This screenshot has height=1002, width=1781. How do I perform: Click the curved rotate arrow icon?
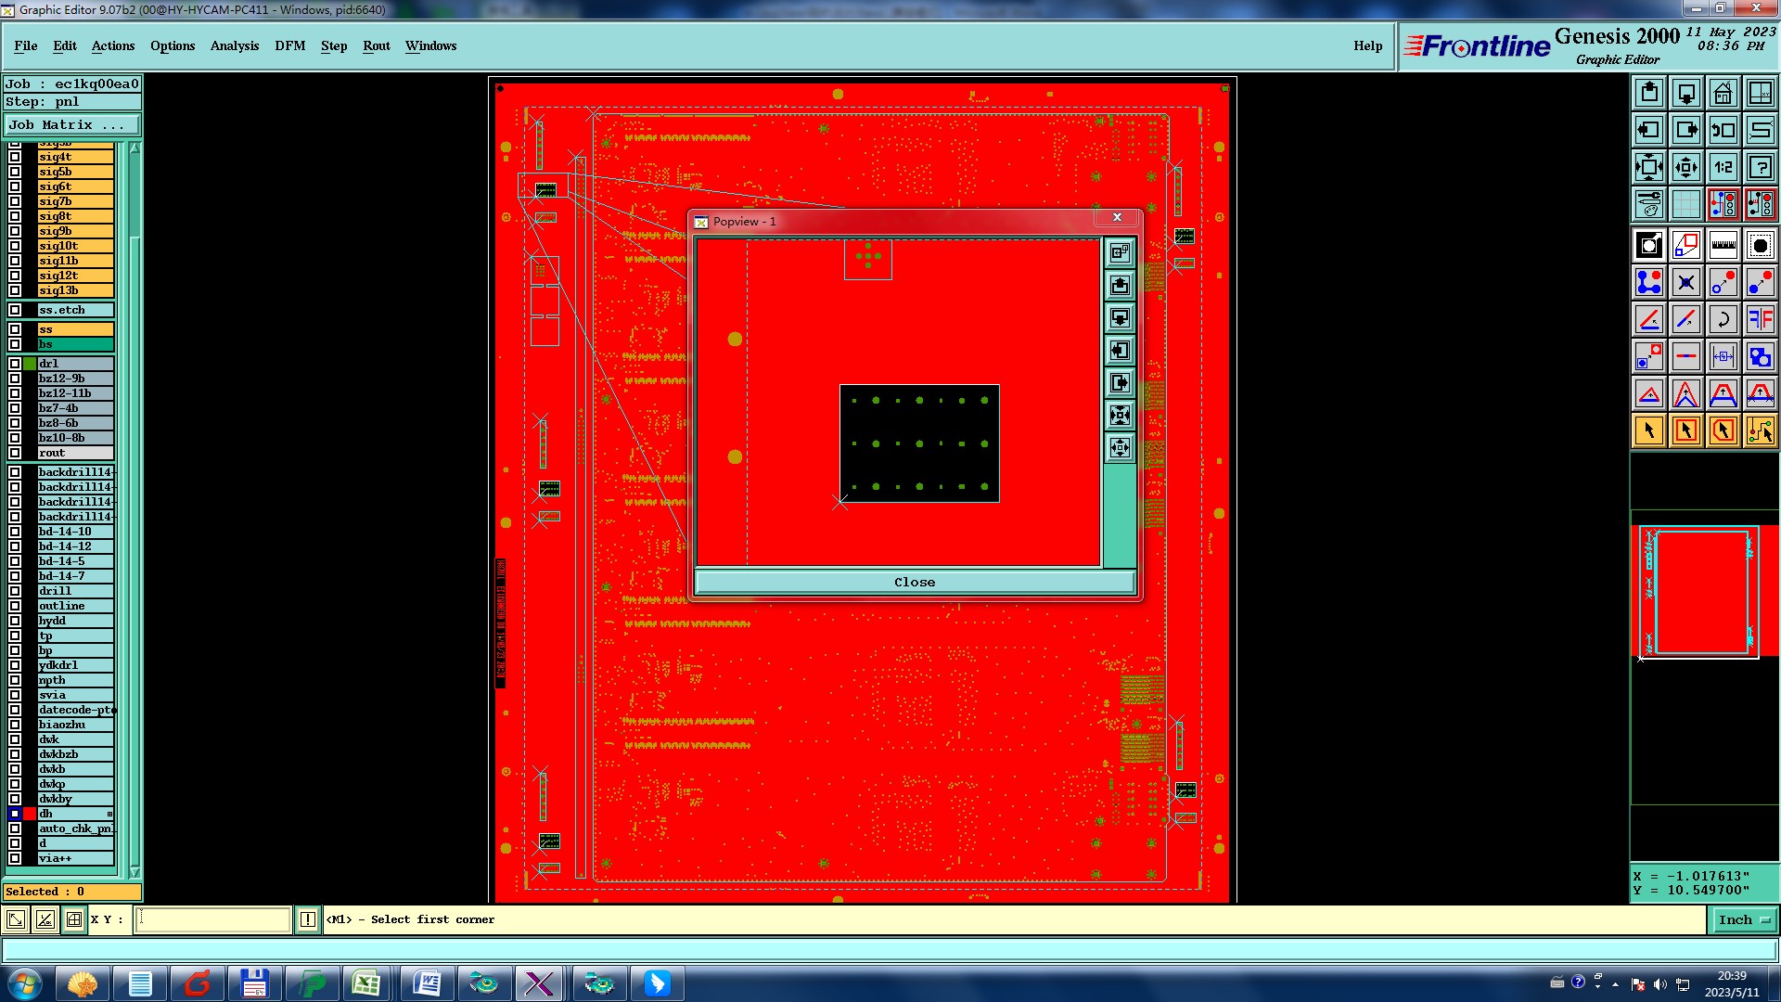(x=1723, y=319)
